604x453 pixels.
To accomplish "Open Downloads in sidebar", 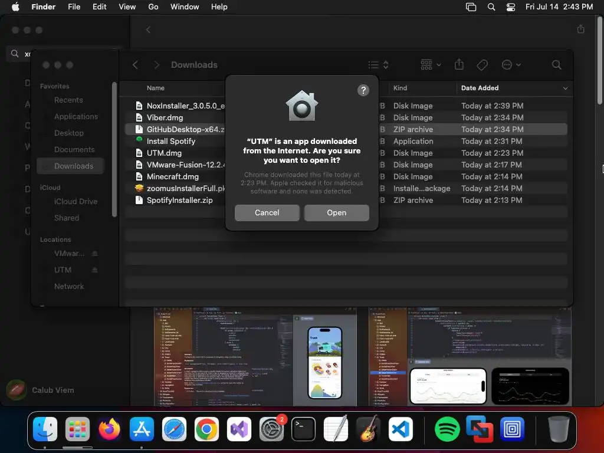I will point(71,166).
